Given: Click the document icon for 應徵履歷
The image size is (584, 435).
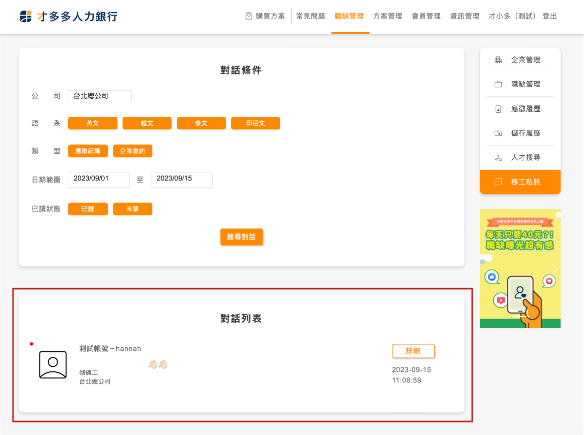Looking at the screenshot, I should (498, 109).
